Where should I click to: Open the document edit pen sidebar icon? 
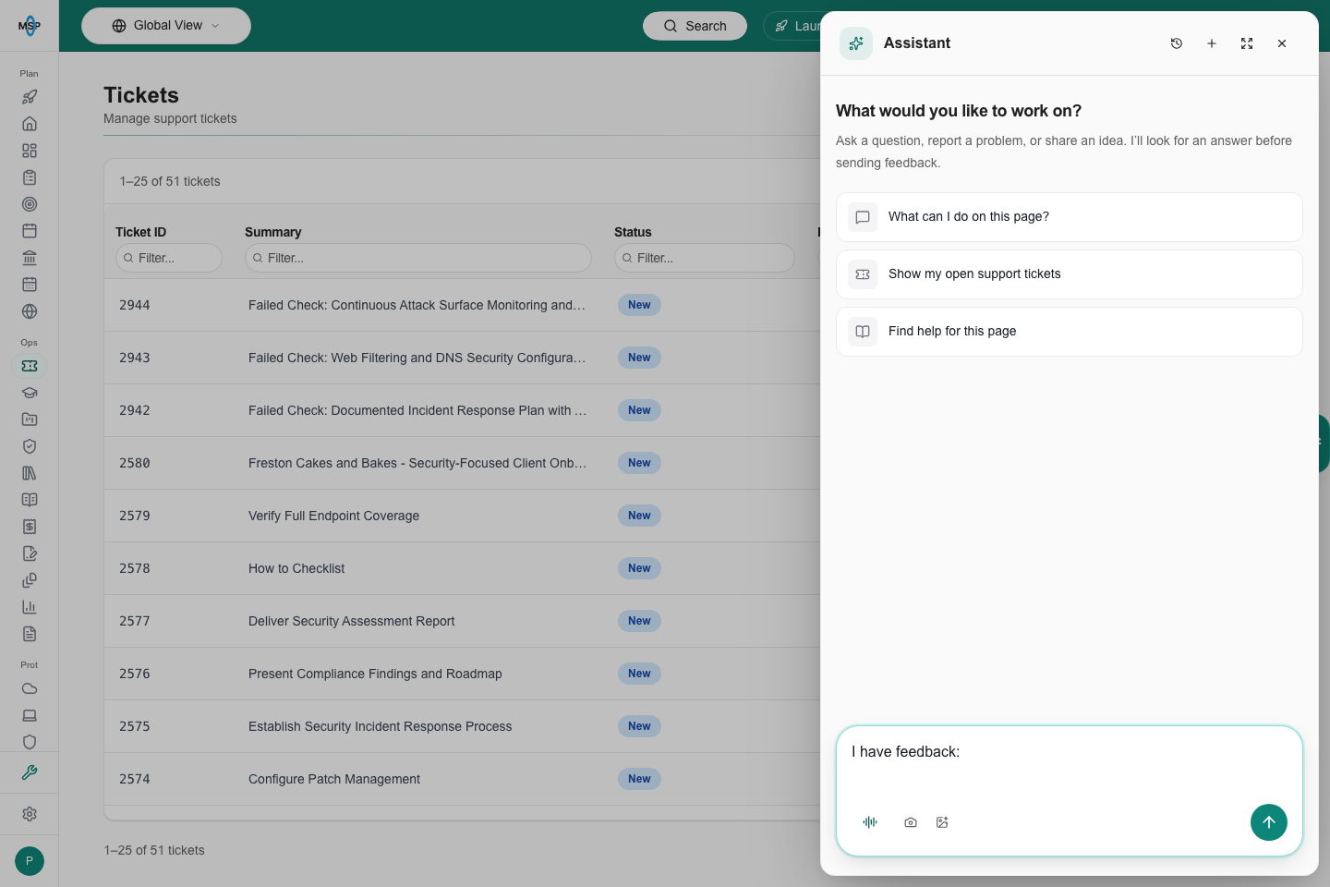[30, 553]
